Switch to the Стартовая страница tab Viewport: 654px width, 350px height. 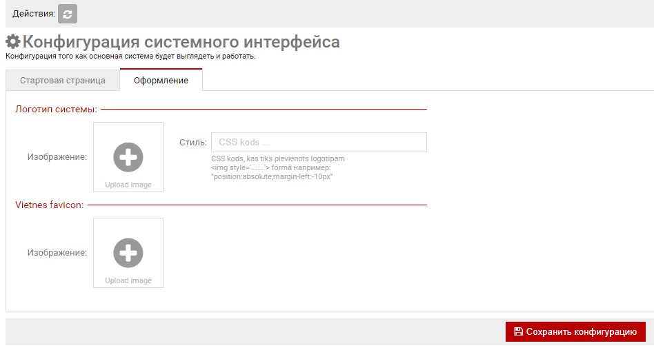pos(63,81)
